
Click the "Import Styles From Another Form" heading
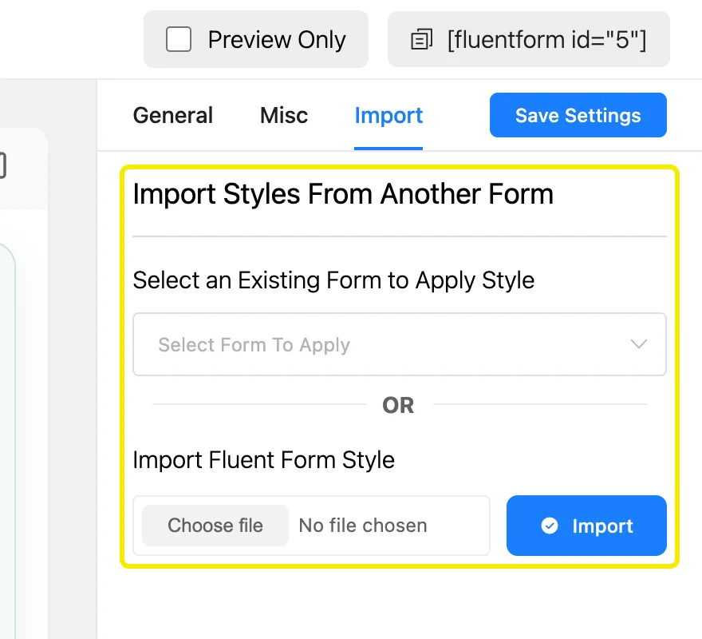(x=343, y=194)
